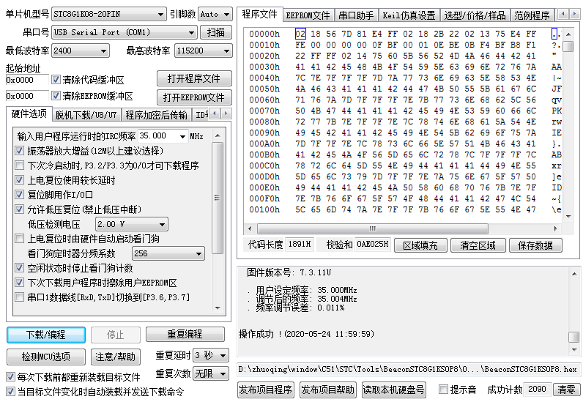Open the 单片机型号 STC8G1K08-20PIN dropdown

coord(108,15)
